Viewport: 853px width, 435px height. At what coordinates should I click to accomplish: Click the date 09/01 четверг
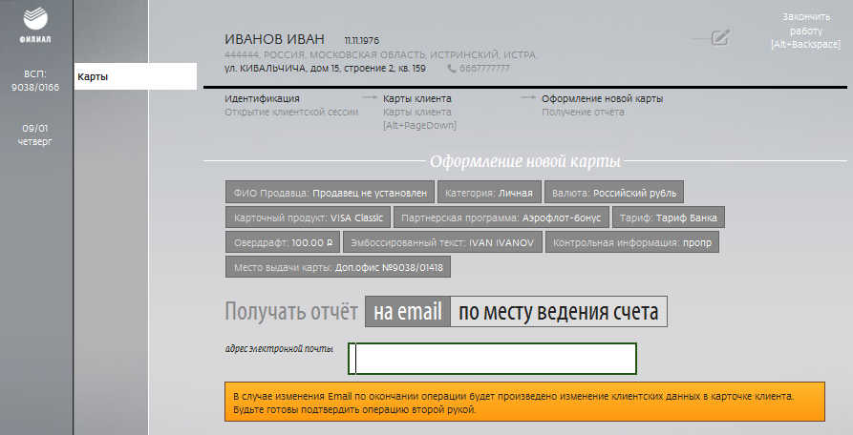(x=35, y=135)
